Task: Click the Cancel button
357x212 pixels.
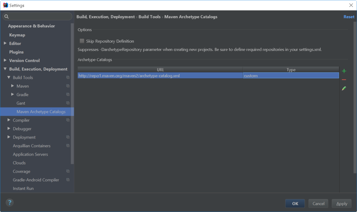Action: (318, 203)
